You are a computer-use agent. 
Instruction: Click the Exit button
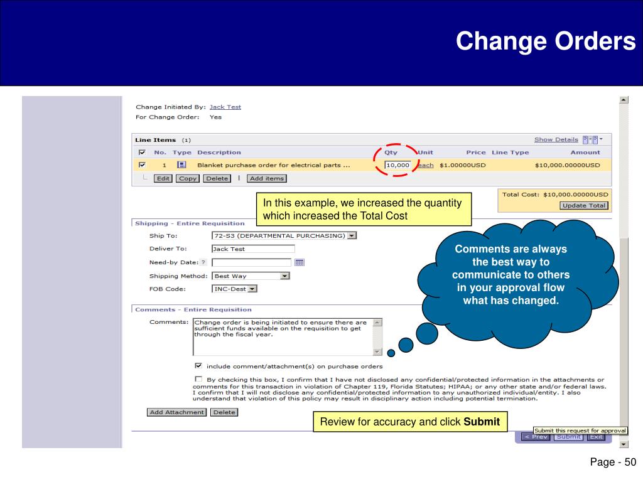click(x=596, y=437)
